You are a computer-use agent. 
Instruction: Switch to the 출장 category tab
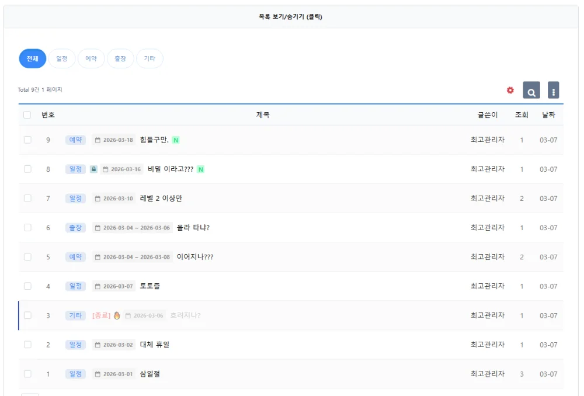click(120, 58)
